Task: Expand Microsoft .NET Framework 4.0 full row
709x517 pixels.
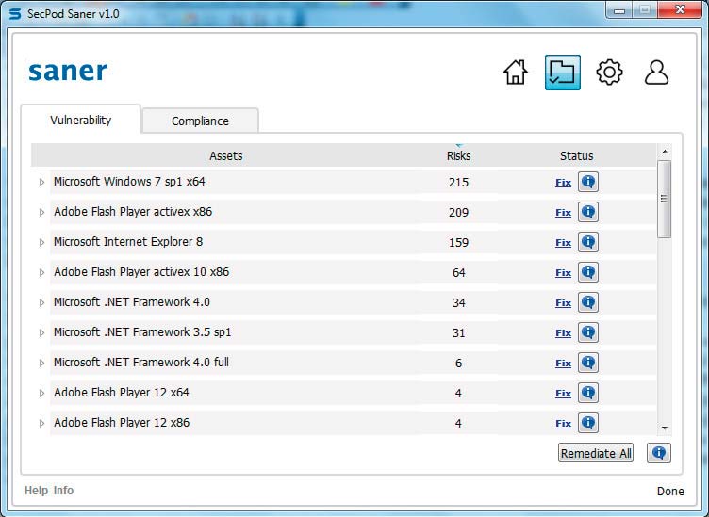Action: (x=41, y=363)
